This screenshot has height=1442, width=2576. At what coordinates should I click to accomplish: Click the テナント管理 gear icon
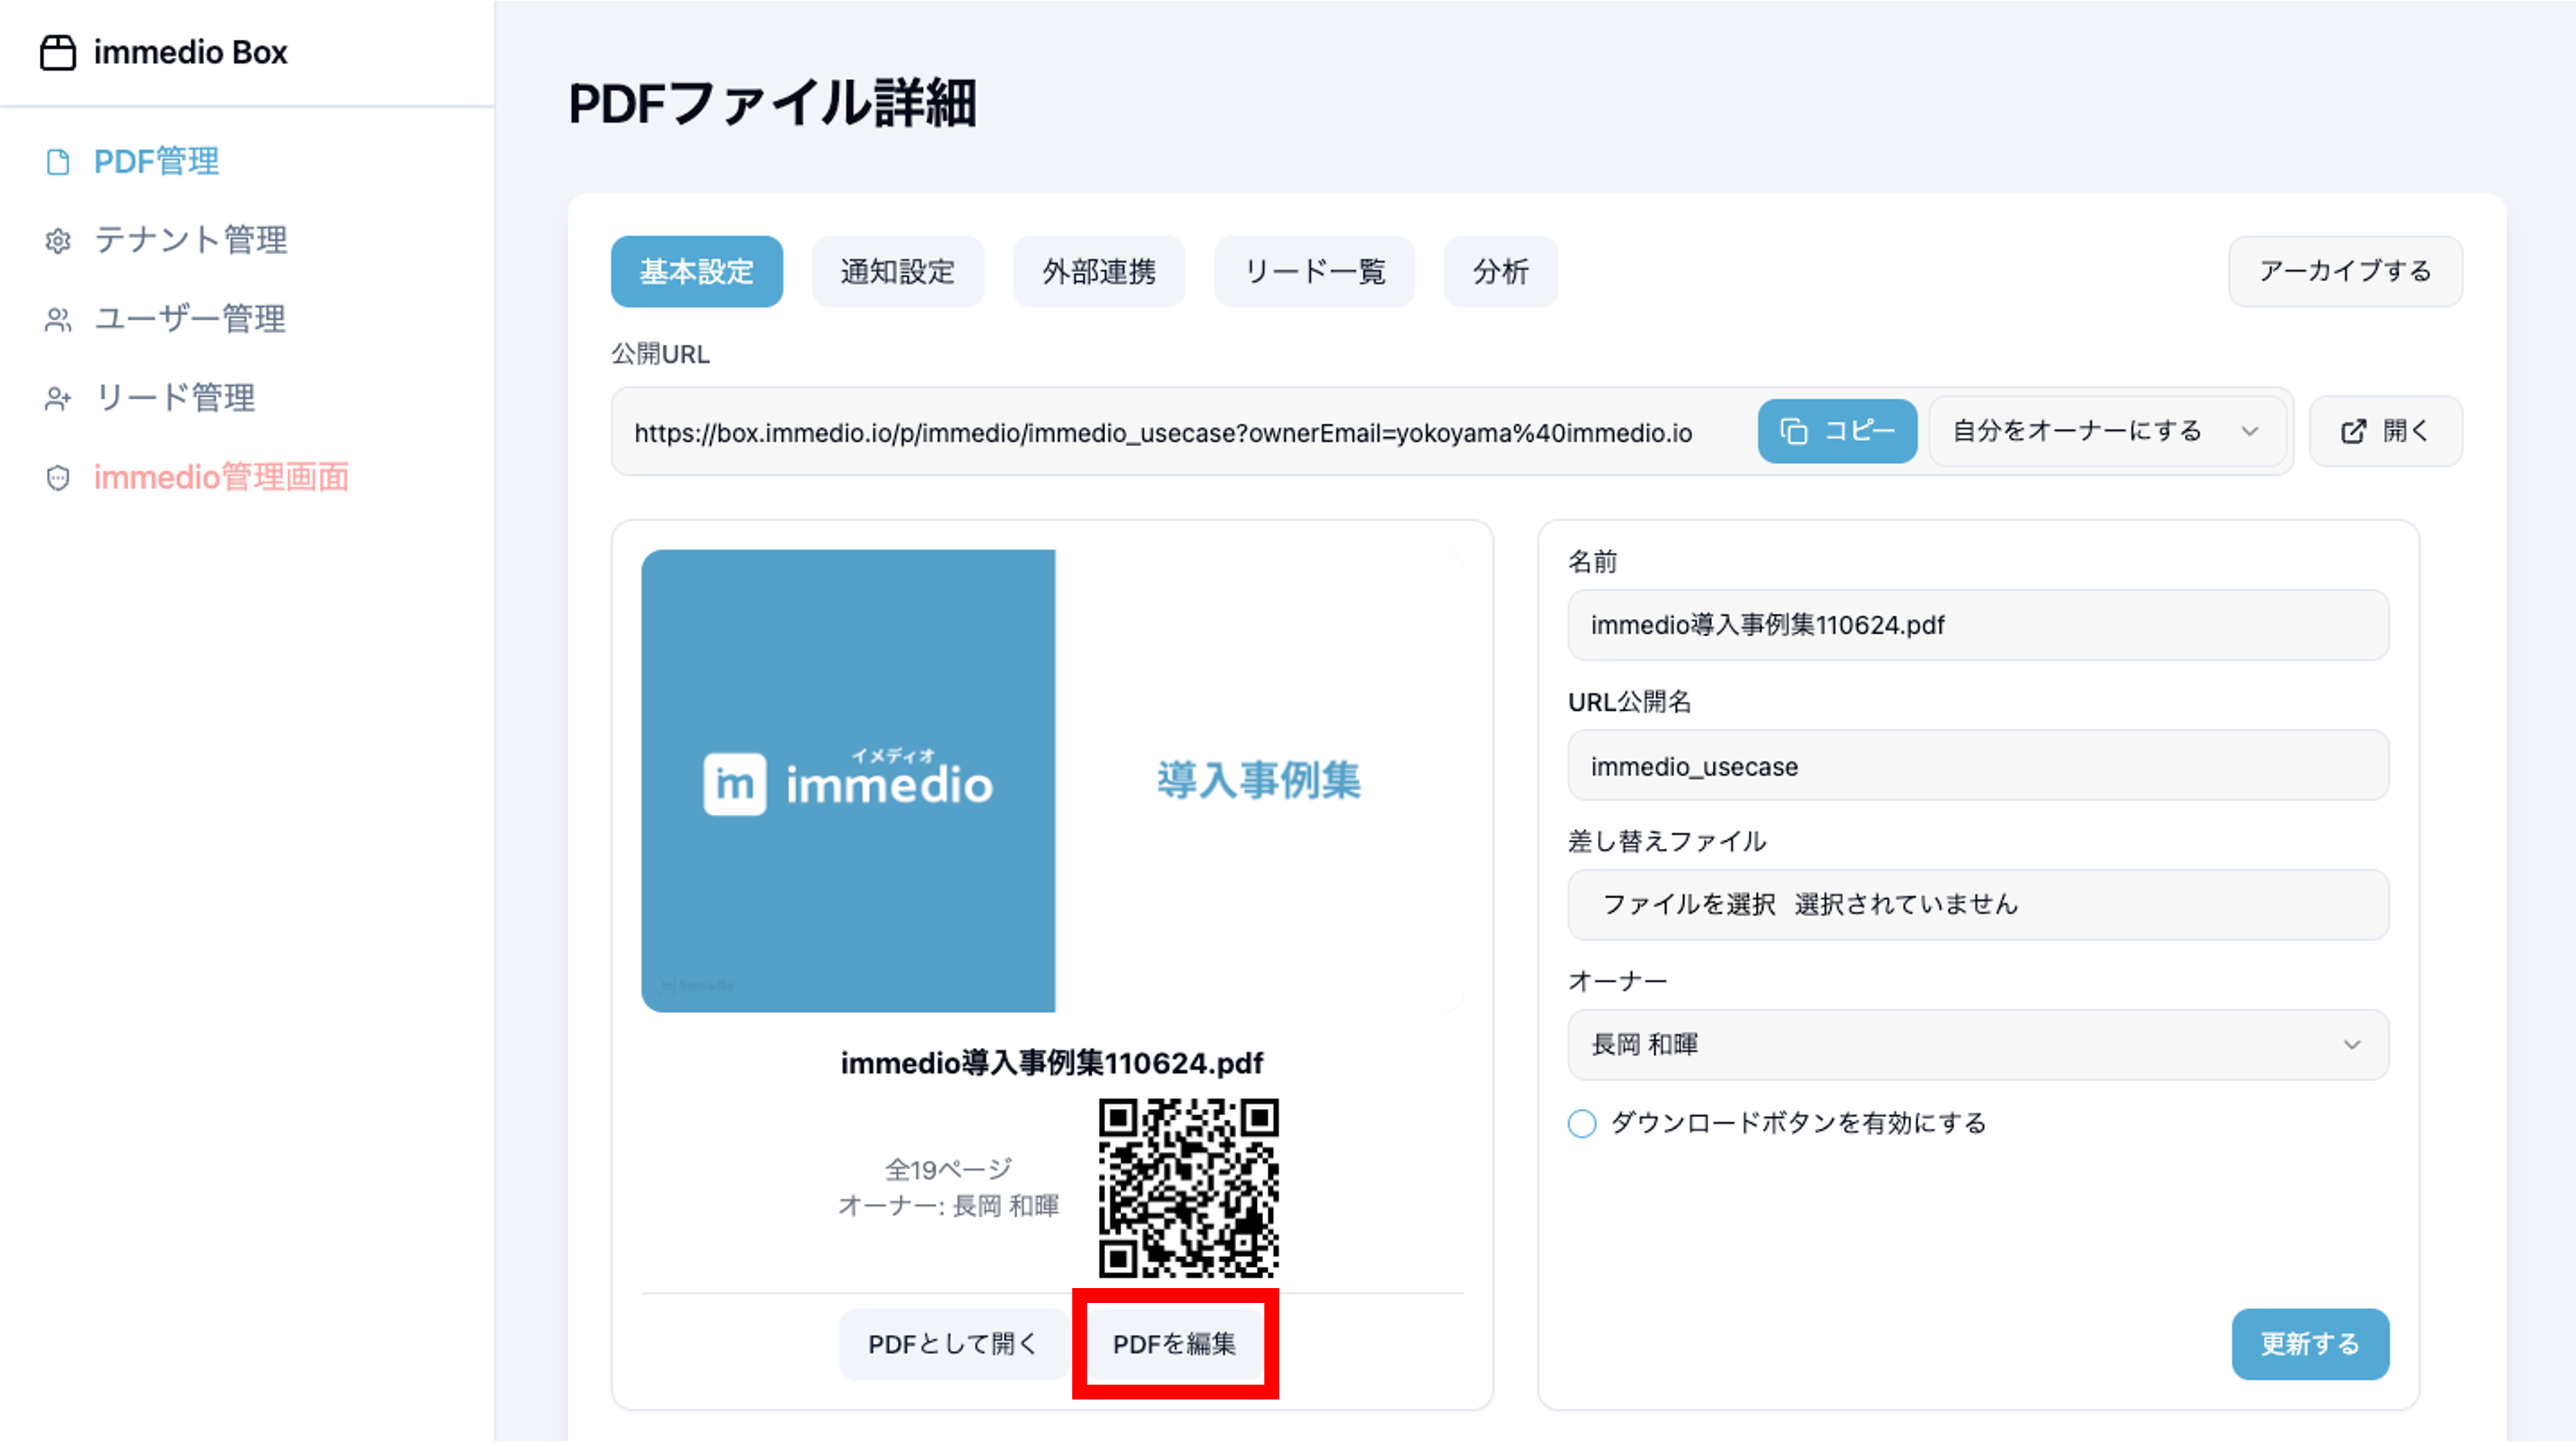[x=58, y=241]
